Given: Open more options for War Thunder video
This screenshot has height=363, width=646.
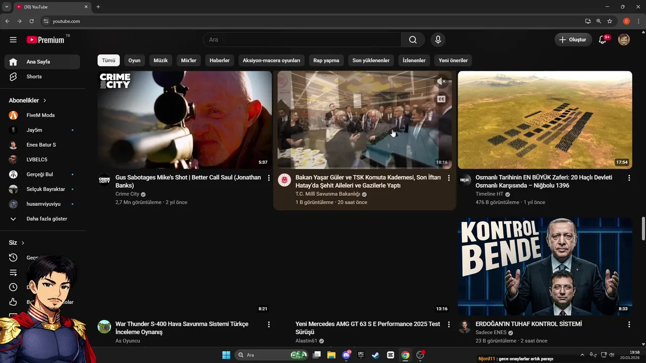Looking at the screenshot, I should [x=268, y=324].
